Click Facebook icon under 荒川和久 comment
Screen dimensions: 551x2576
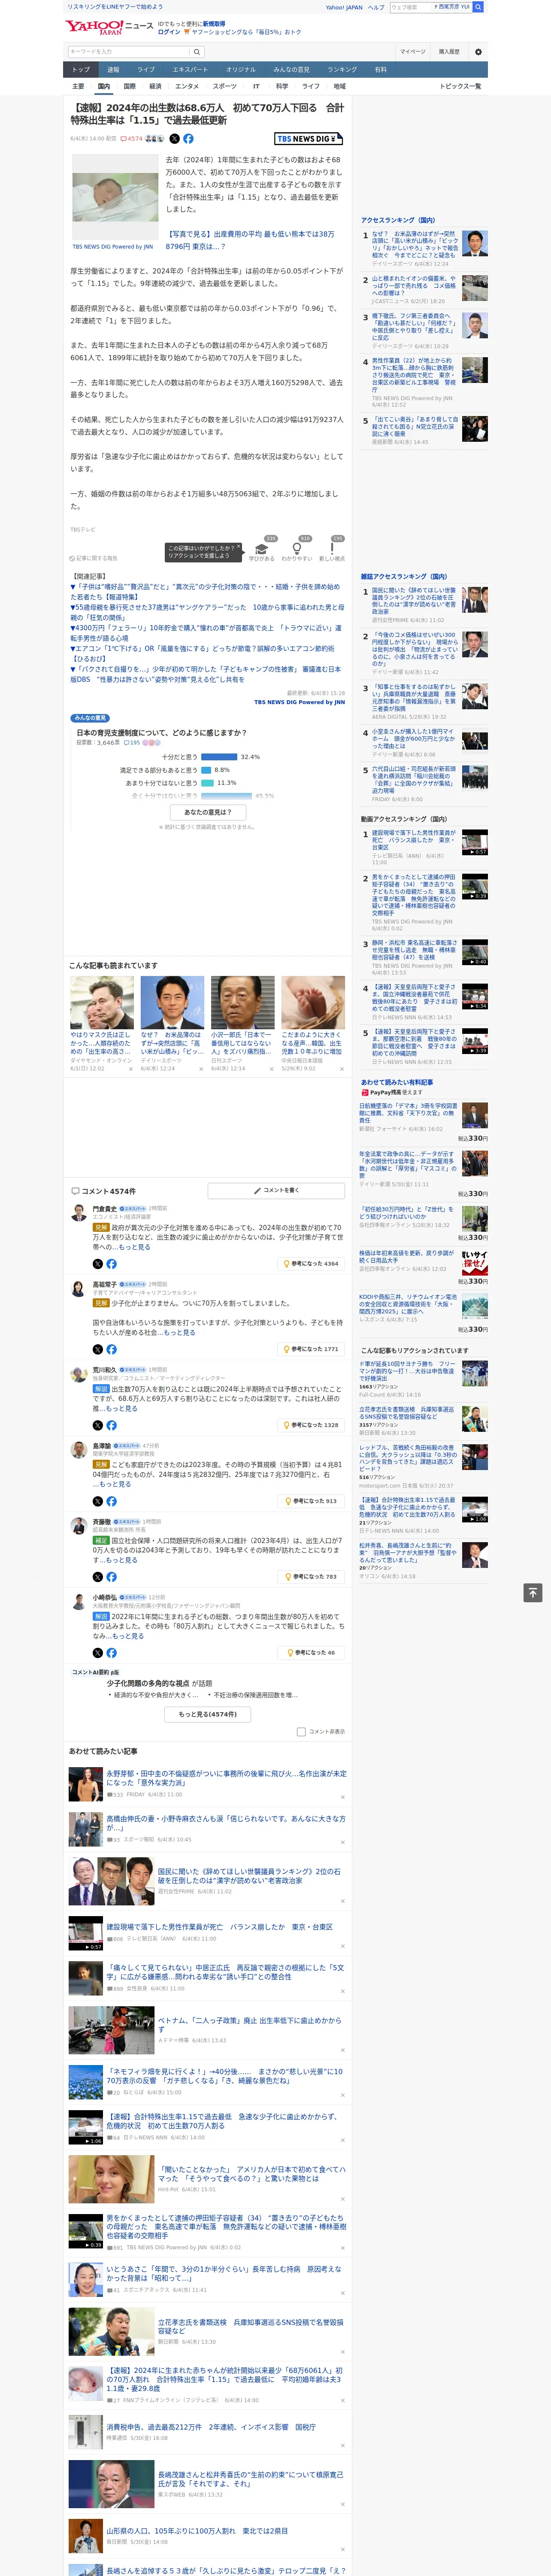point(111,1425)
